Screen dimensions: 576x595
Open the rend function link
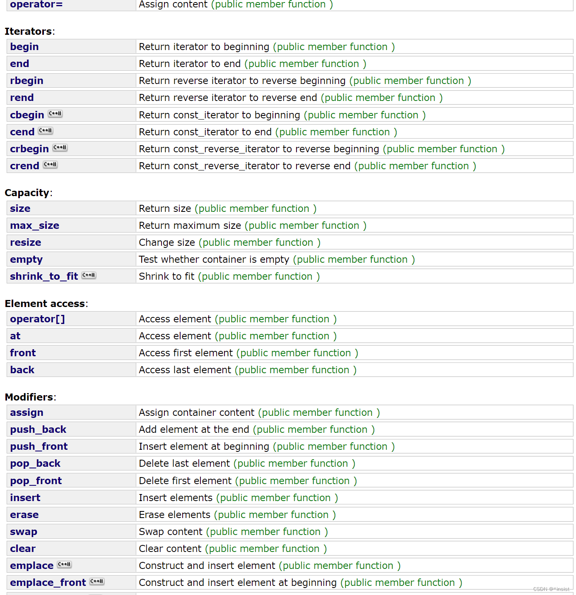[22, 98]
